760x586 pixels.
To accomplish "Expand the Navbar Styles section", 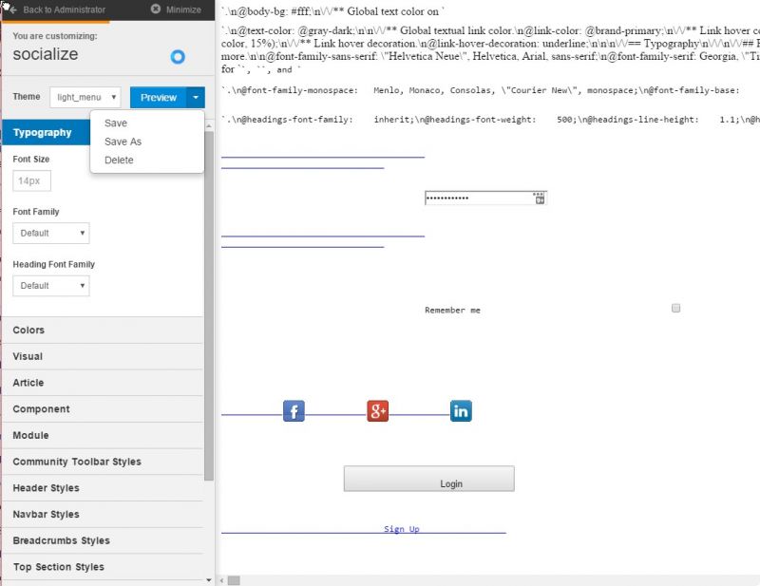I will 103,514.
